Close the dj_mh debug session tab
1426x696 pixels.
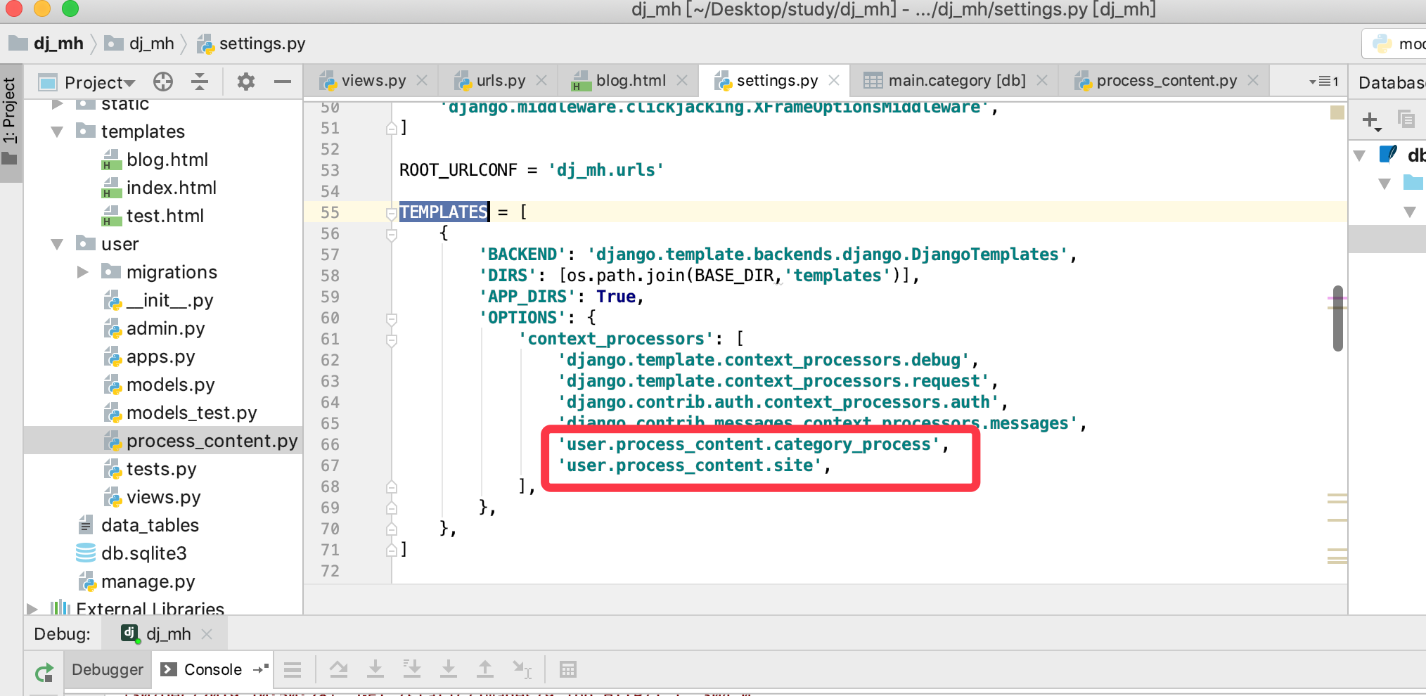[207, 634]
